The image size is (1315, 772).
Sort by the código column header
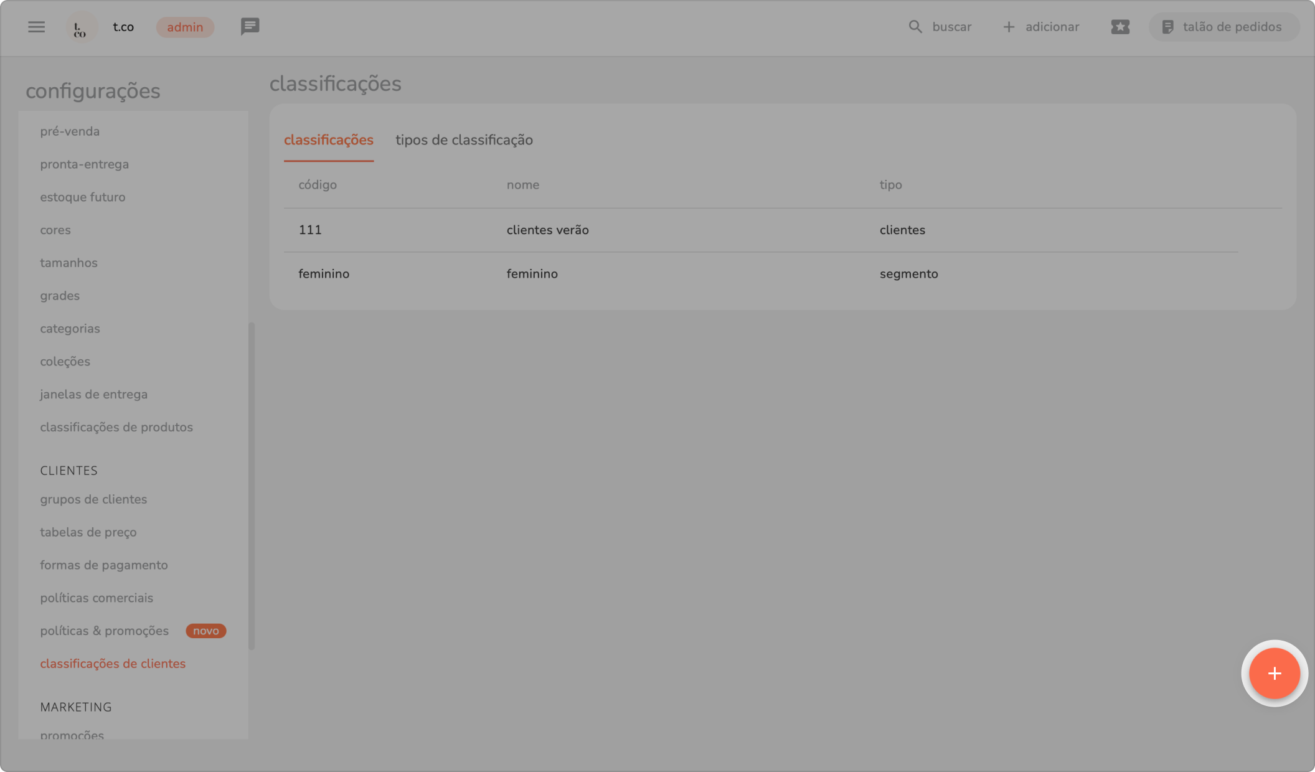318,185
